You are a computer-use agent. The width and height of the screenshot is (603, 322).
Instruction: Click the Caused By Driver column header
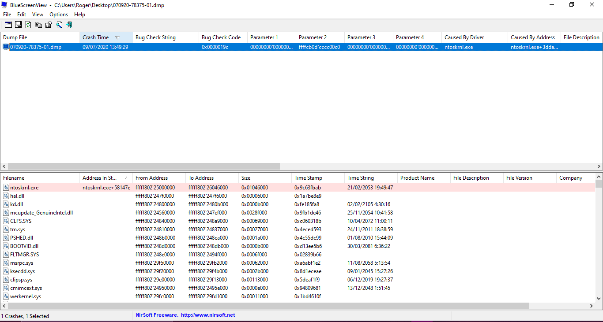coord(475,37)
